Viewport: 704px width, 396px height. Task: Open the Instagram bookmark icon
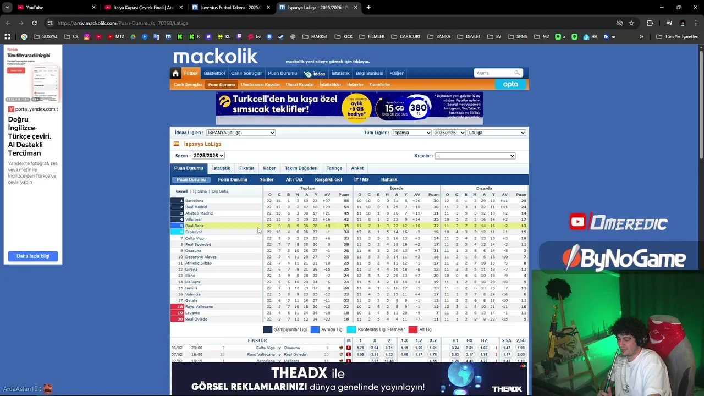point(87,37)
